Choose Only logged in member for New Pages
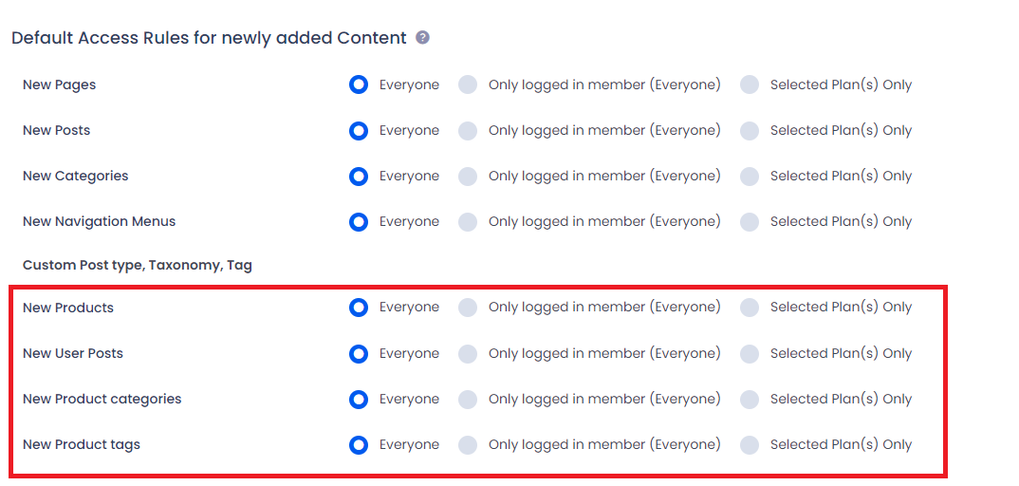This screenshot has height=486, width=1019. click(x=468, y=84)
